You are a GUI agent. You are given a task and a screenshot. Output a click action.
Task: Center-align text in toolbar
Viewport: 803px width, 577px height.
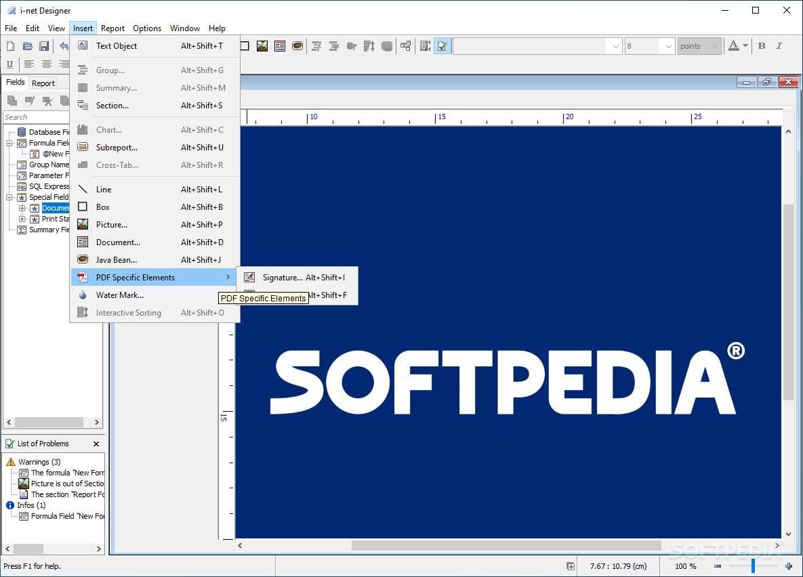coord(47,64)
